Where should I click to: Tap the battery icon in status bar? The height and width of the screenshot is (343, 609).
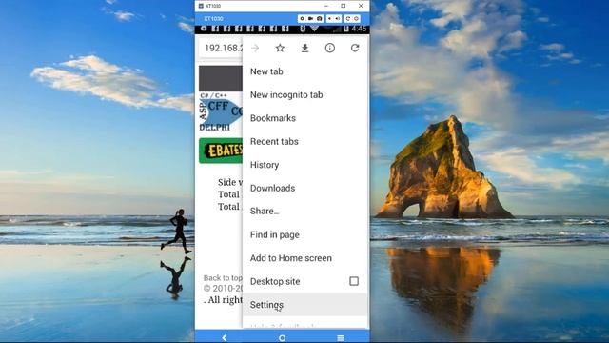click(x=345, y=29)
